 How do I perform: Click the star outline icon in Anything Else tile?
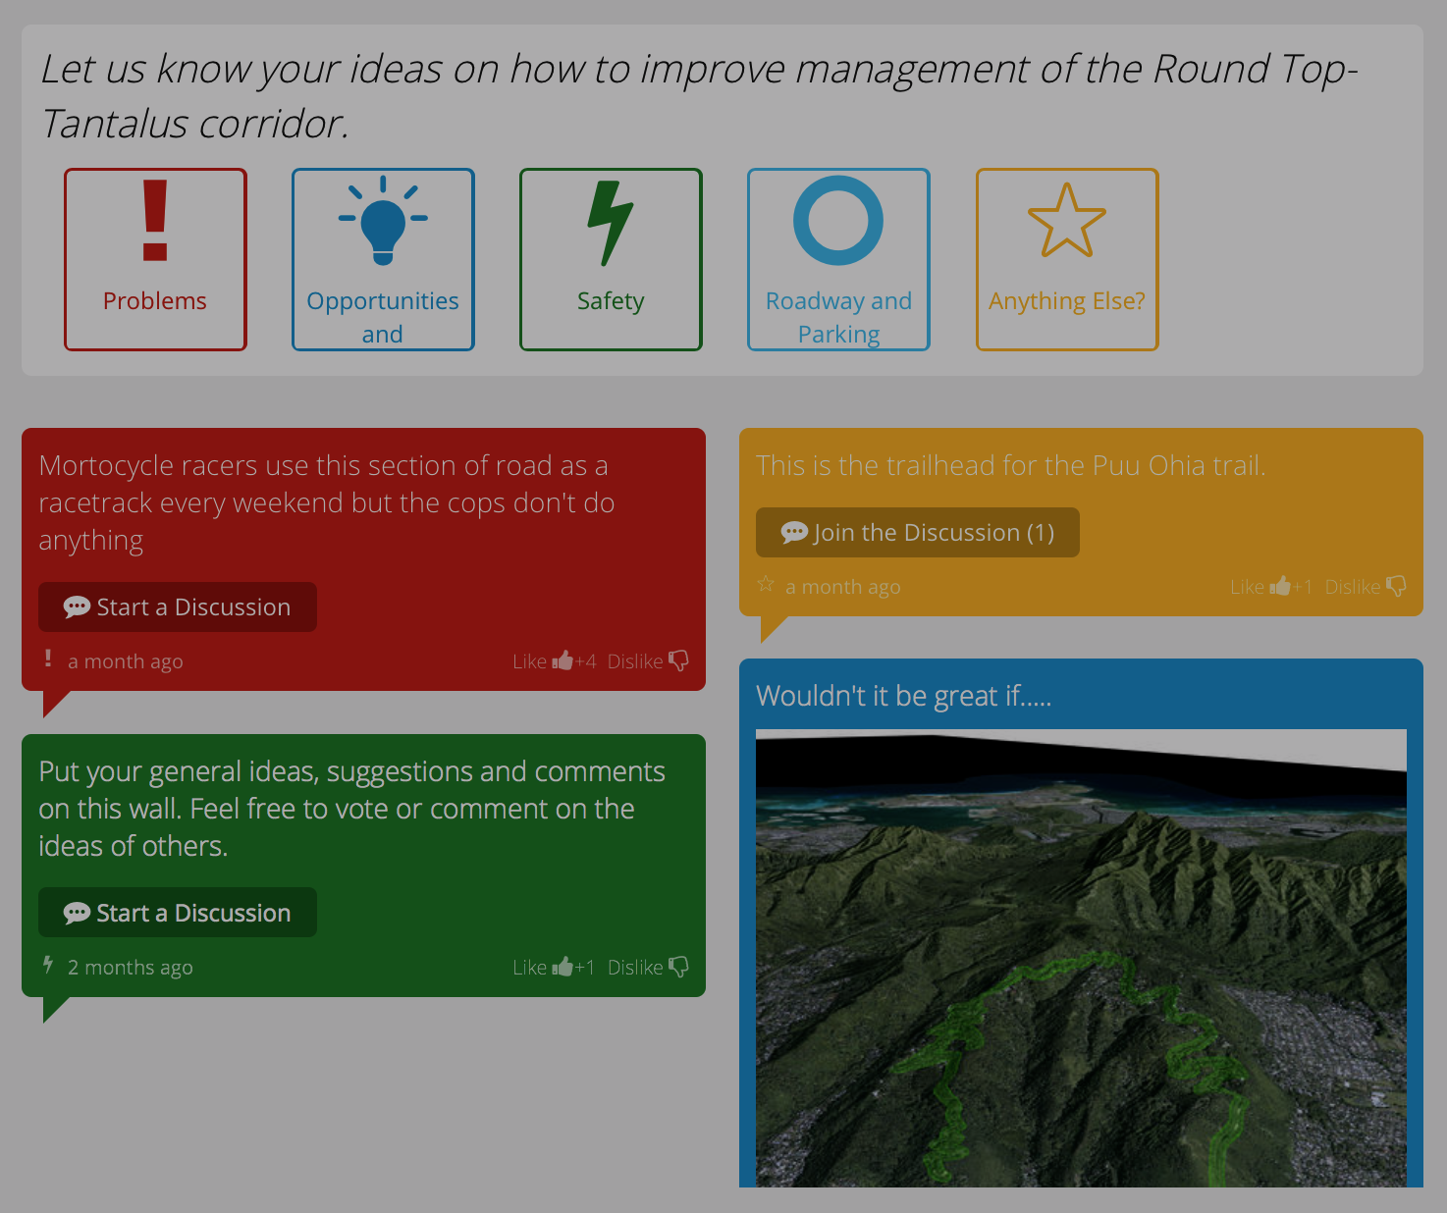(x=1067, y=221)
